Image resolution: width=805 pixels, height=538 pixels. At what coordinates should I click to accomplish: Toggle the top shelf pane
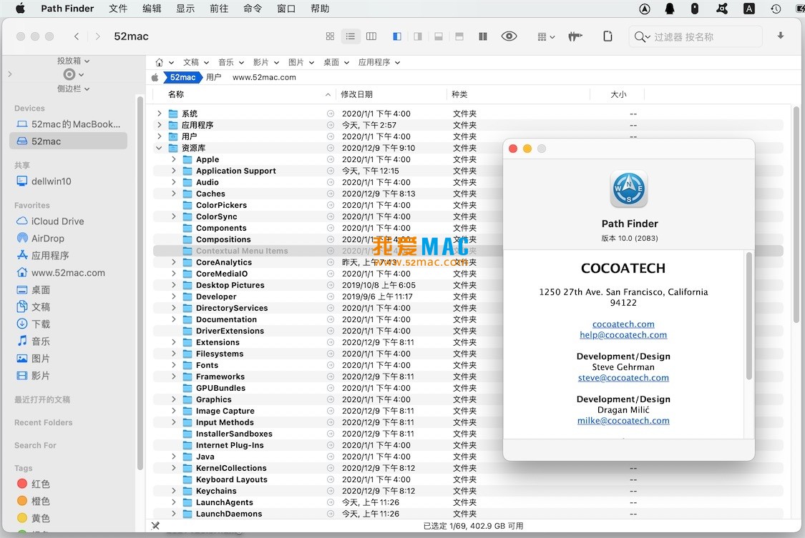pos(459,36)
